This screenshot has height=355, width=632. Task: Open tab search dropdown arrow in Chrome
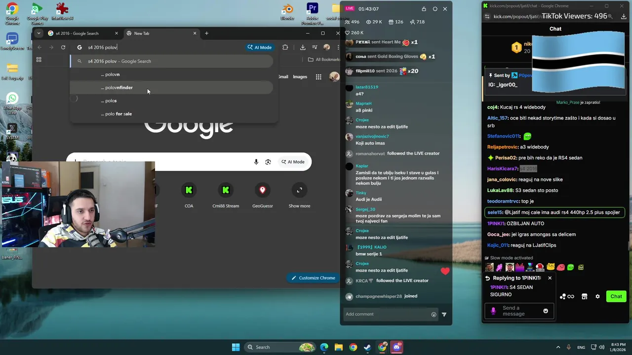39,34
